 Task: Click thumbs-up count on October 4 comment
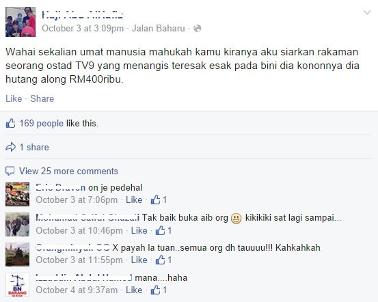159,290
